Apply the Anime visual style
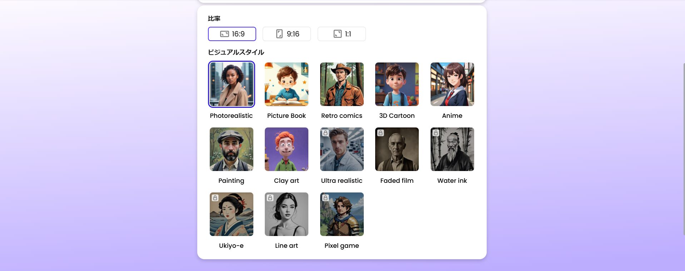 pos(452,84)
